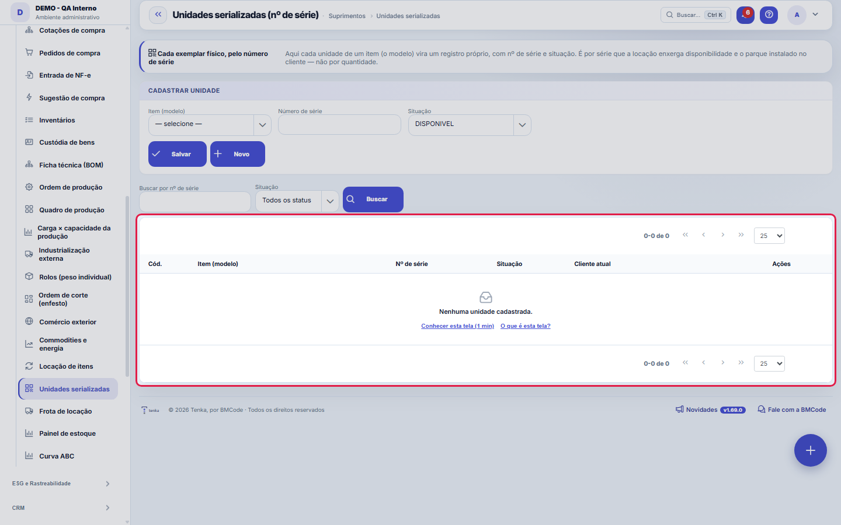Open notifications bell with badge
Image resolution: width=841 pixels, height=525 pixels.
pyautogui.click(x=745, y=15)
